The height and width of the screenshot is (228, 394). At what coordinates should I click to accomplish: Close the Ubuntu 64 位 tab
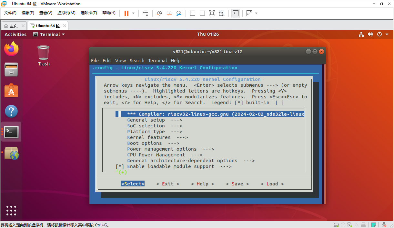(x=65, y=26)
